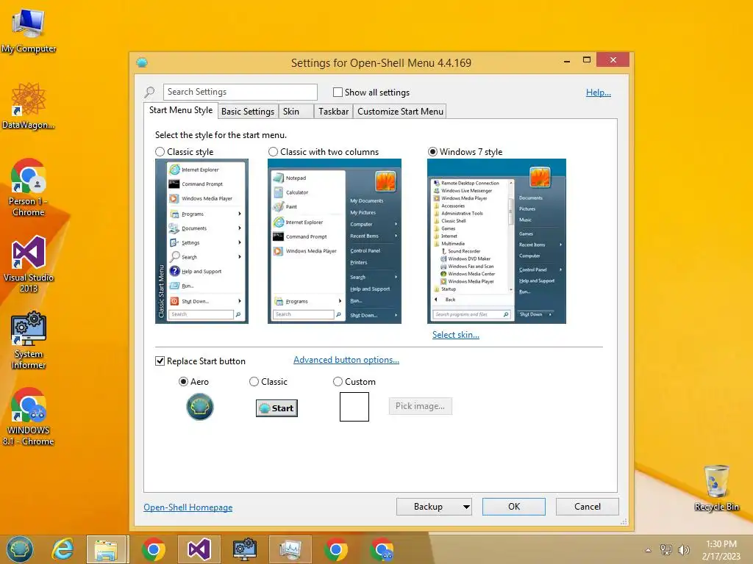
Task: Open Visual Studio from the taskbar
Action: click(x=199, y=549)
